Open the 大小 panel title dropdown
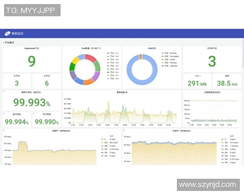The height and width of the screenshot is (195, 244). (x=197, y=76)
